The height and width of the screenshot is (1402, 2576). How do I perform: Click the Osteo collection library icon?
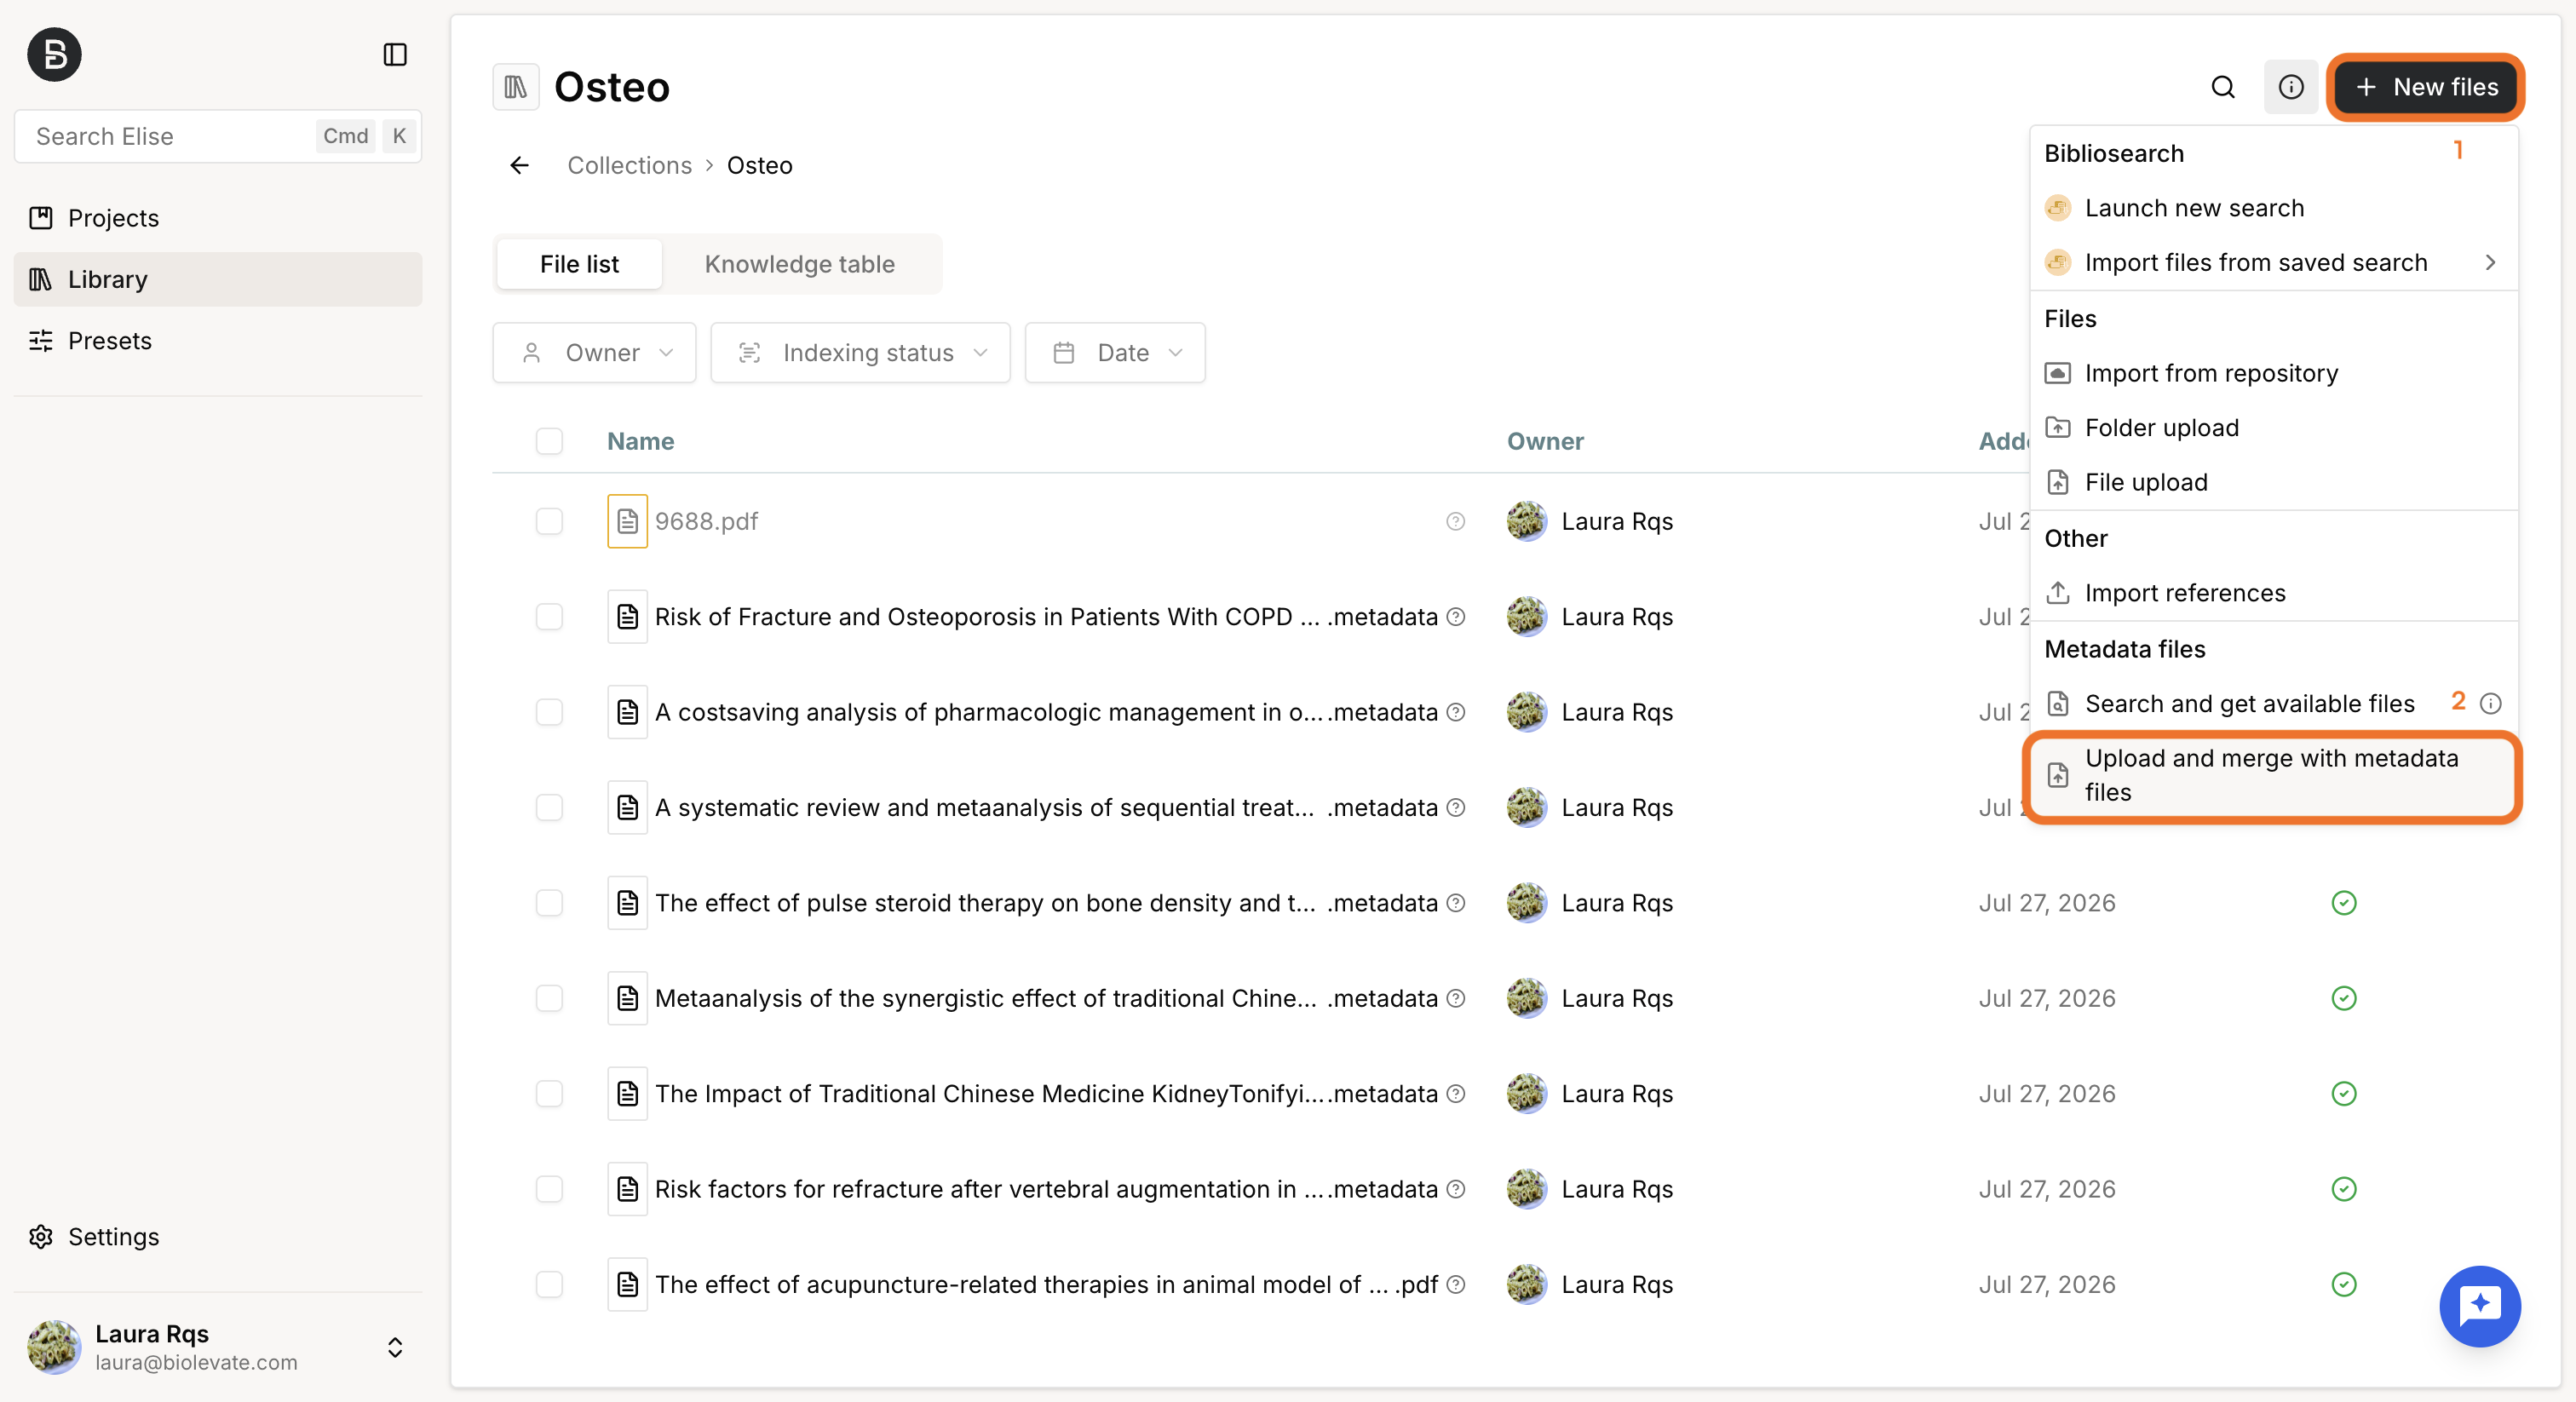516,87
